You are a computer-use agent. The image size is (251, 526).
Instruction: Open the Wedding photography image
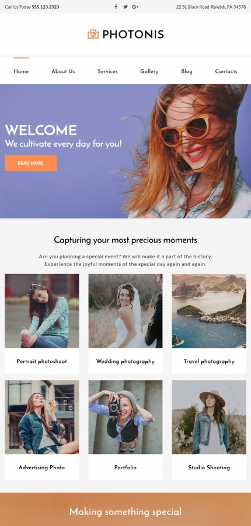125,311
